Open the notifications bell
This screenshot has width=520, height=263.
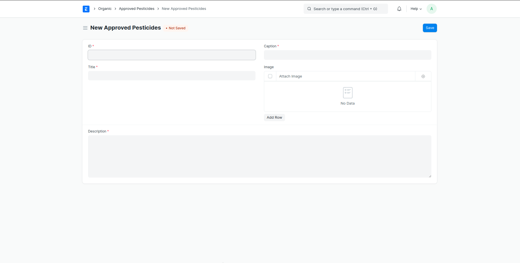tap(399, 9)
